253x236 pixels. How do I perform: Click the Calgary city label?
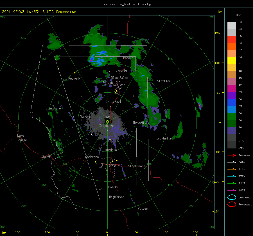click(110, 165)
